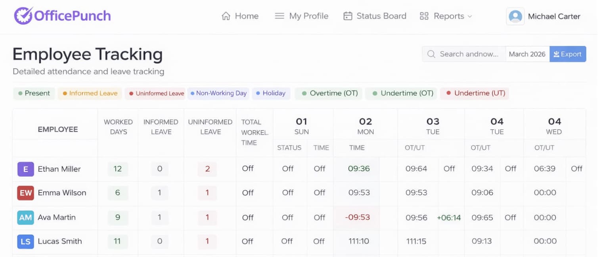Image resolution: width=603 pixels, height=257 pixels.
Task: Click Michael Carter's user avatar icon
Action: (x=515, y=17)
